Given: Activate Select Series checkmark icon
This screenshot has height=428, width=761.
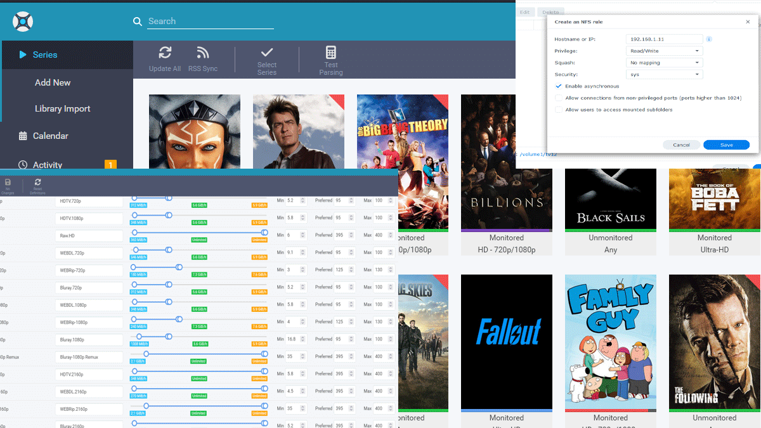Looking at the screenshot, I should (x=267, y=53).
